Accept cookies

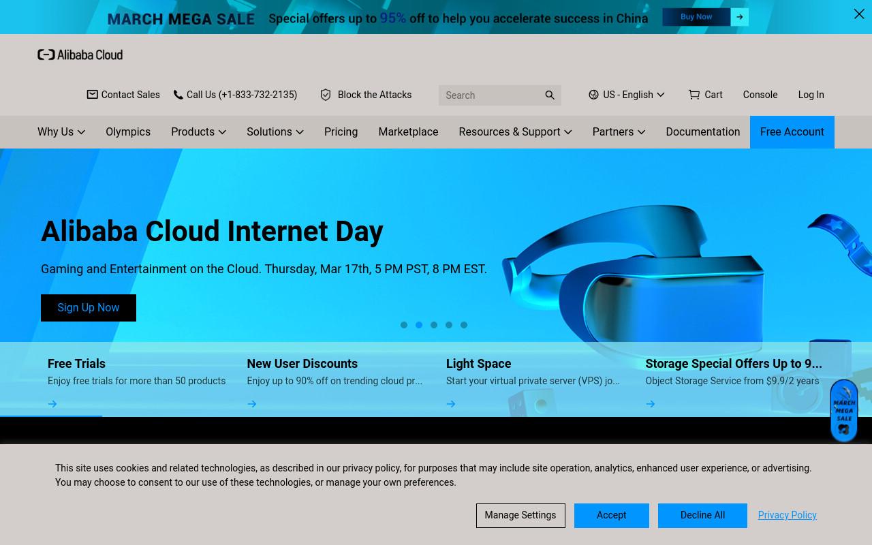[x=612, y=516]
